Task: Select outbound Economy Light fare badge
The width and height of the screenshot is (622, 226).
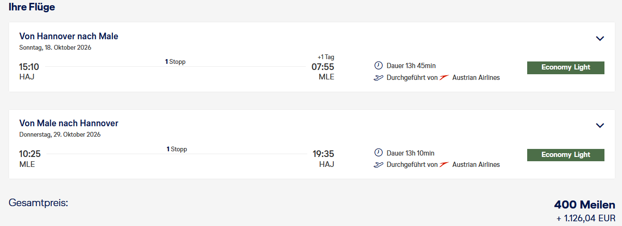Action: pos(566,68)
